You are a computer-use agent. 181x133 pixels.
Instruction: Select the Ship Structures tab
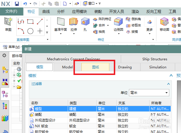point(155,59)
